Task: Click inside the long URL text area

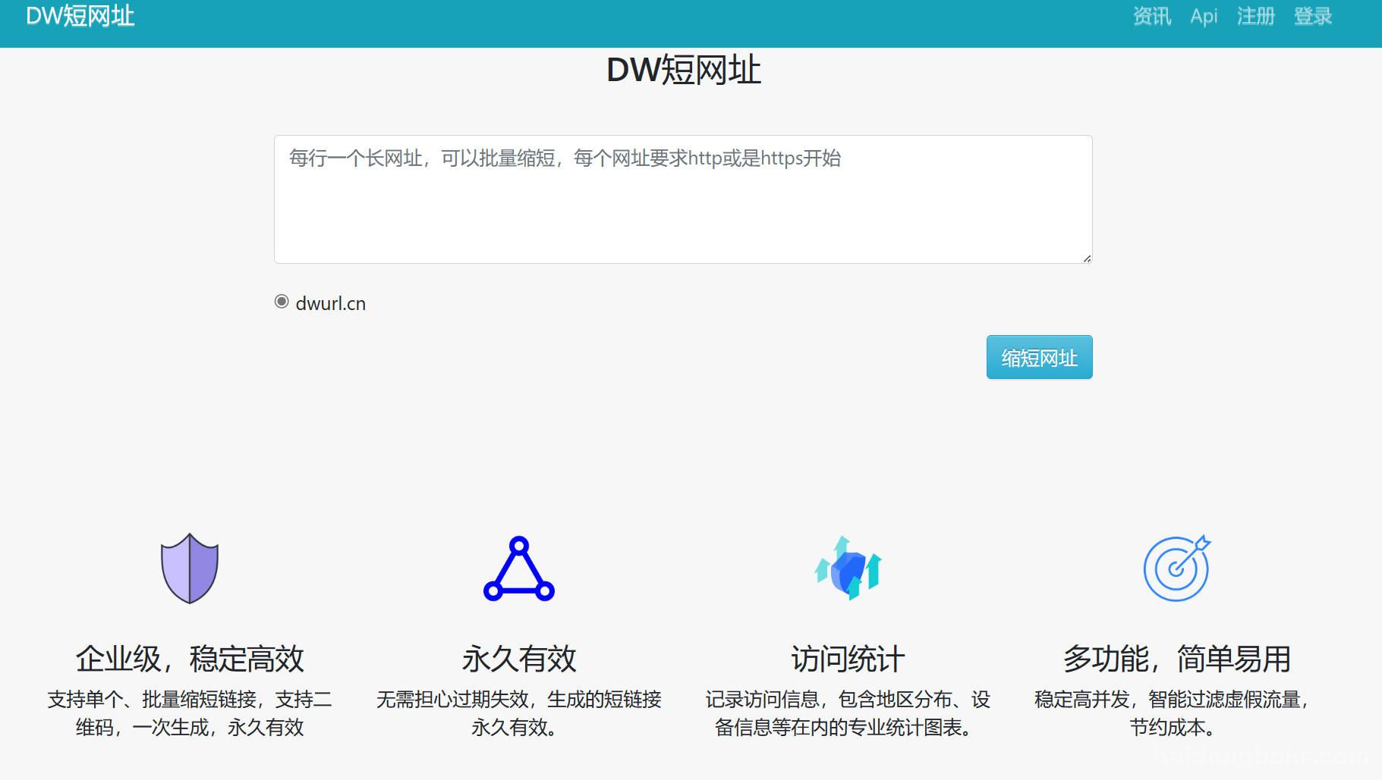Action: [683, 199]
